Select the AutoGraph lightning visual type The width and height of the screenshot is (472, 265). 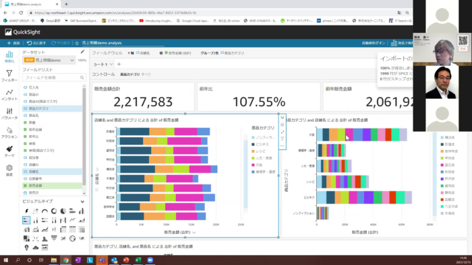click(x=26, y=211)
